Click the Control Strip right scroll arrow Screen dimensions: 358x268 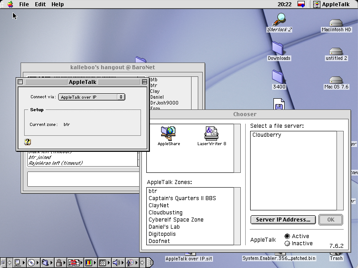[142, 263]
